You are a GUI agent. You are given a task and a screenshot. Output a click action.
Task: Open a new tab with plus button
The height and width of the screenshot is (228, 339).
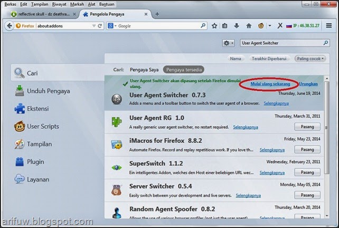(x=157, y=14)
